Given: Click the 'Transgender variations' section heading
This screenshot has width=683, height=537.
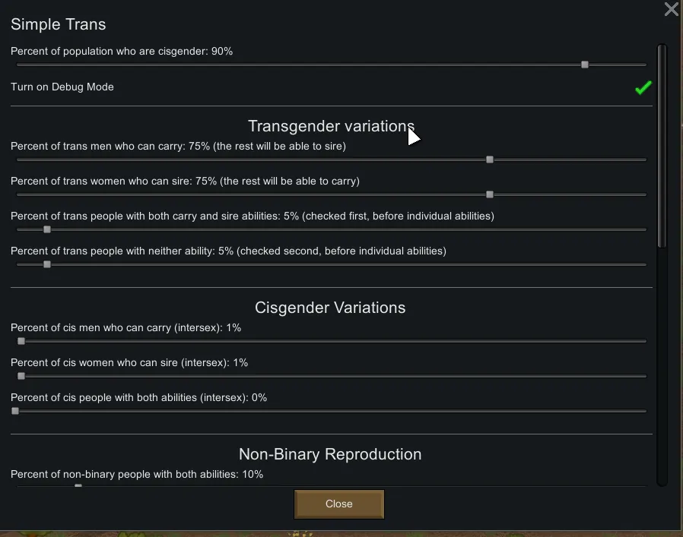Looking at the screenshot, I should [331, 126].
